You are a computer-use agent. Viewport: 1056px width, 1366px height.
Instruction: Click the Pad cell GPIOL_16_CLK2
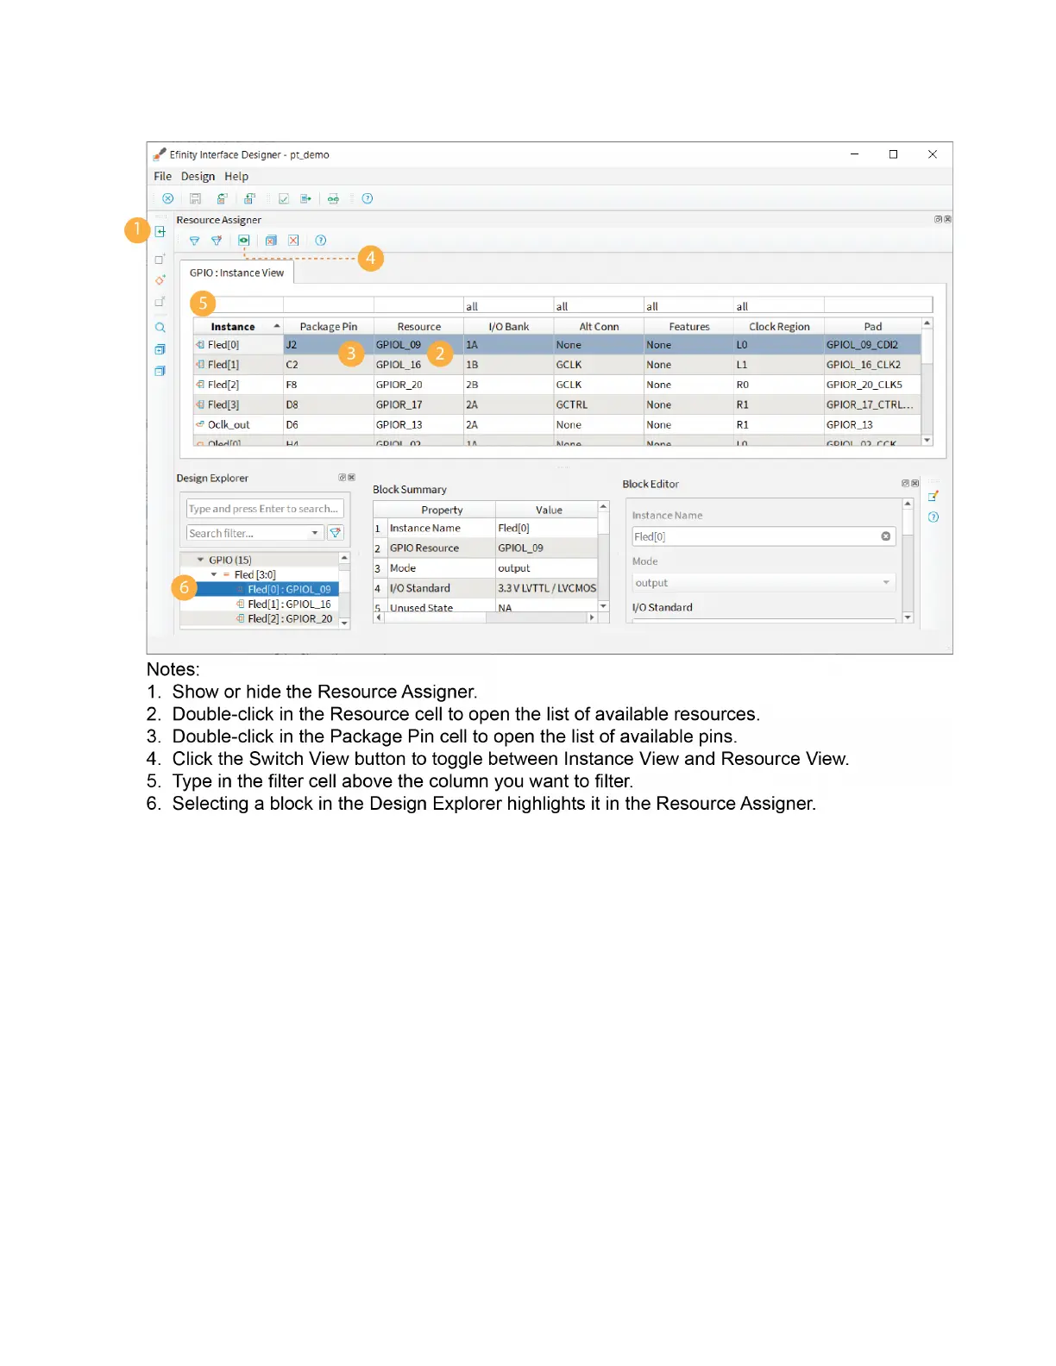coord(873,365)
